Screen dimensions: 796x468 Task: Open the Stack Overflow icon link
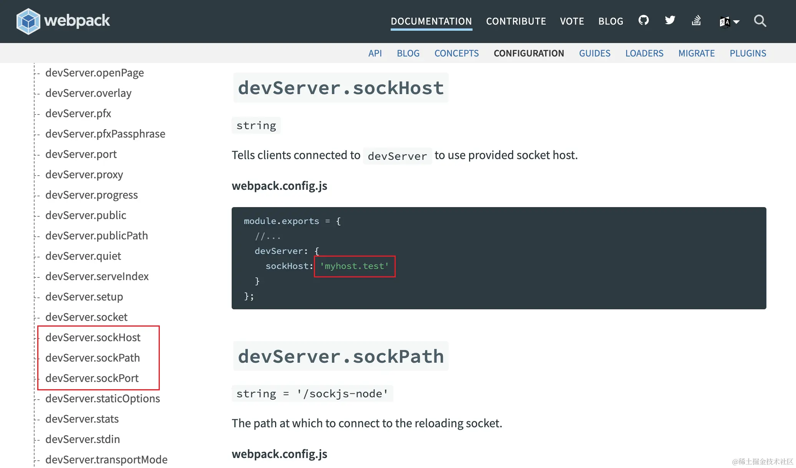click(696, 20)
